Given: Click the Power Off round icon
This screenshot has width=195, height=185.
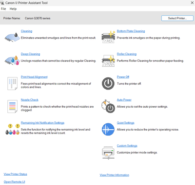Looking at the screenshot, I should pos(108,84).
